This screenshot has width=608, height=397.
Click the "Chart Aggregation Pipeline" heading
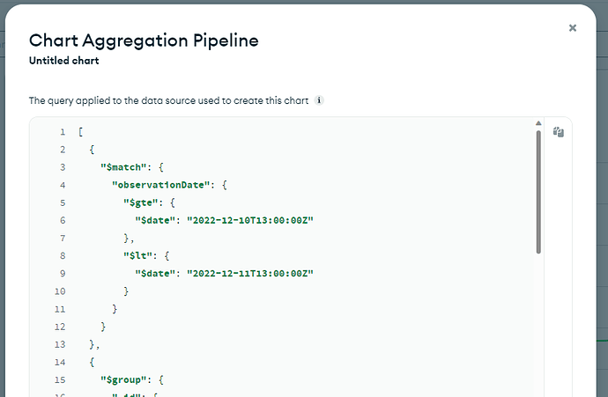pyautogui.click(x=144, y=40)
